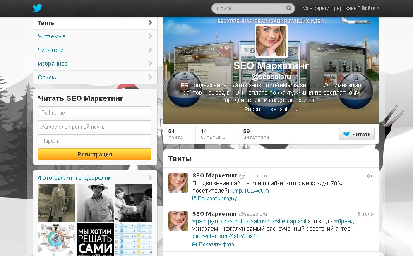413x256 pixels.
Task: Click Войти sign-in link
Action: pos(368,8)
